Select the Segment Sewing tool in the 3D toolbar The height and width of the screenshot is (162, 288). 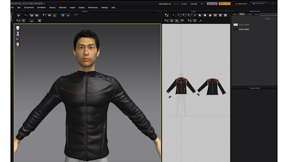tap(50, 15)
